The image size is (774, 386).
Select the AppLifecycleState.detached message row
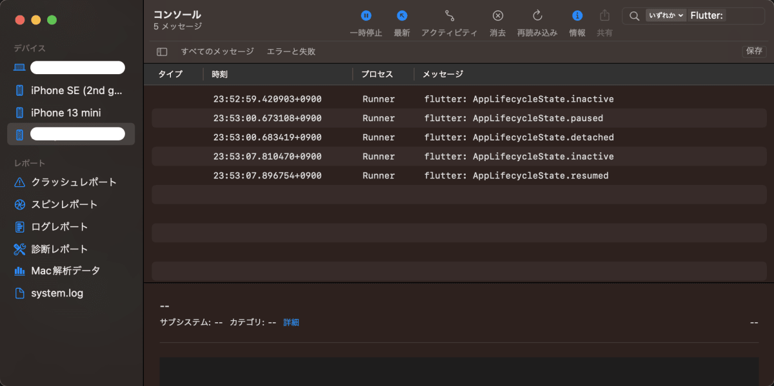click(x=459, y=137)
